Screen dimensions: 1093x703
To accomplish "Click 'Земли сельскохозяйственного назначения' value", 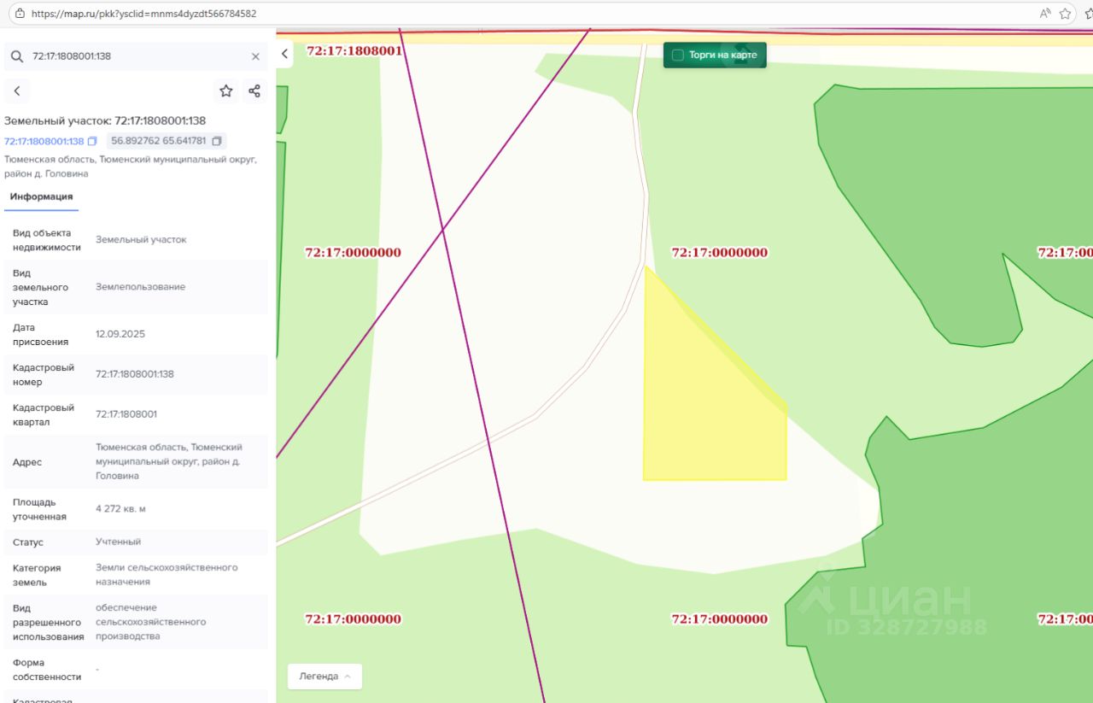I will point(167,575).
